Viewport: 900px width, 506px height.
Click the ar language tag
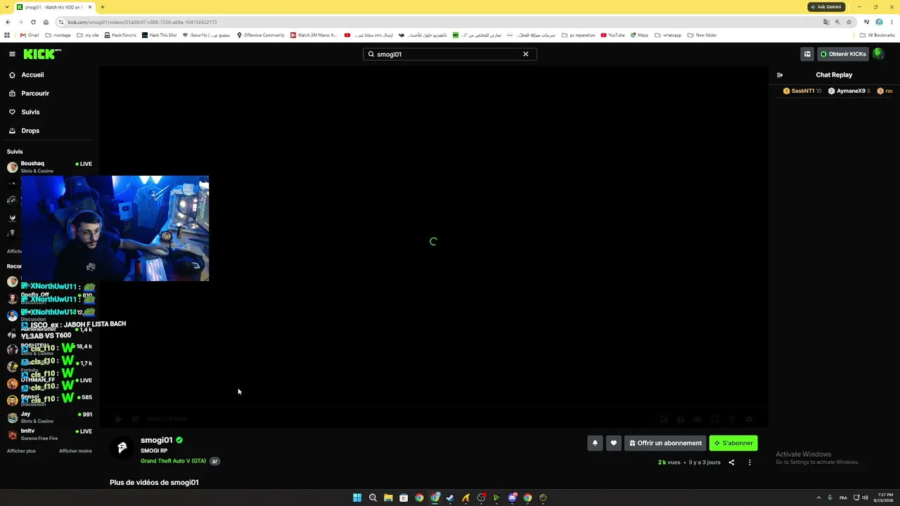click(215, 461)
